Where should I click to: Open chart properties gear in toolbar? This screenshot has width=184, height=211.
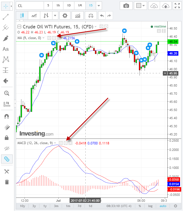[65, 16]
